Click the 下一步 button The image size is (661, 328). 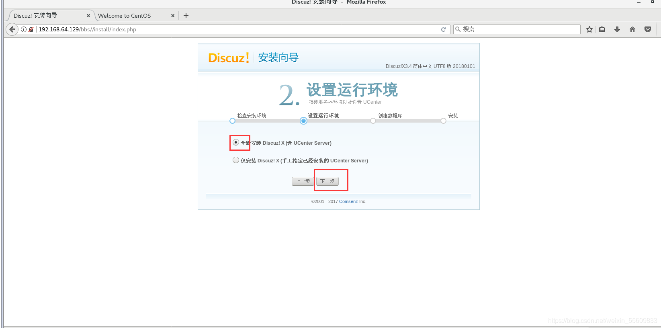coord(327,181)
